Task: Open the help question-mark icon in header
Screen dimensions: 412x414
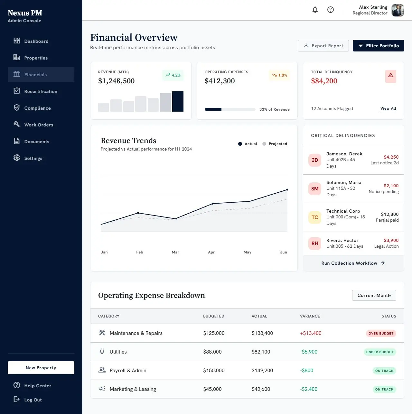Action: point(331,10)
